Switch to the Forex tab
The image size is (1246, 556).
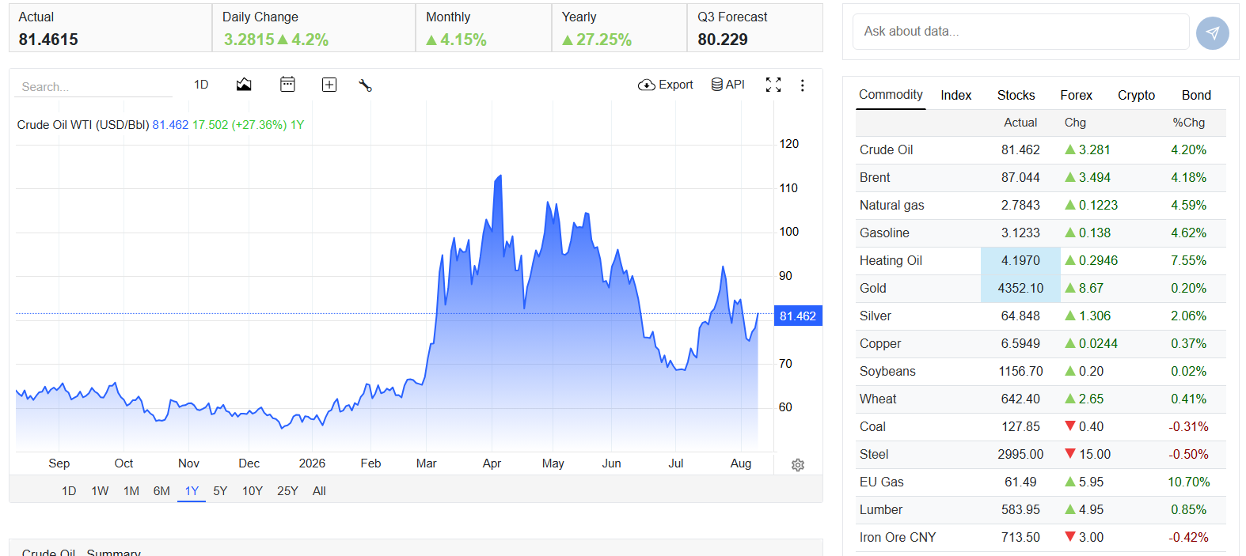(x=1076, y=95)
